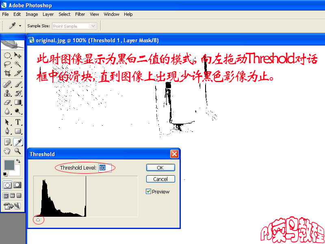
Task: Toggle the Preview checkbox in Threshold dialog
Action: (x=148, y=191)
